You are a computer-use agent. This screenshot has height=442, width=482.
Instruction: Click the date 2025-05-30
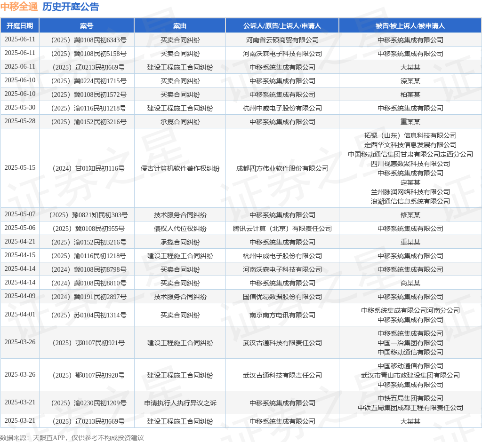click(x=20, y=108)
